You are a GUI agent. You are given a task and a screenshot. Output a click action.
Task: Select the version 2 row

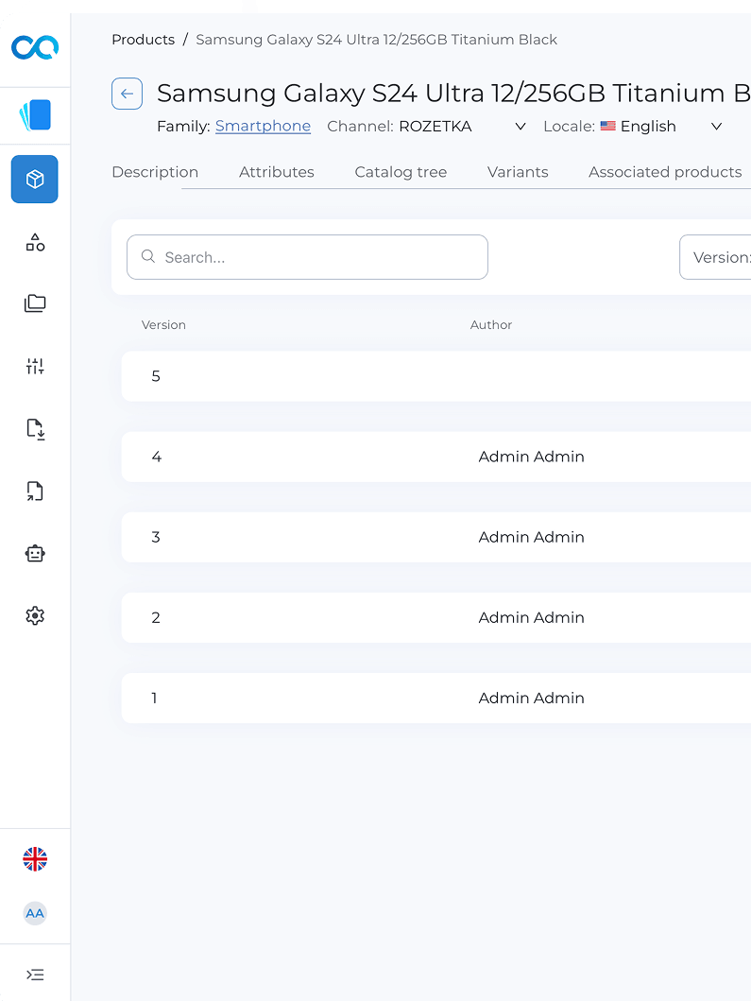(x=435, y=617)
